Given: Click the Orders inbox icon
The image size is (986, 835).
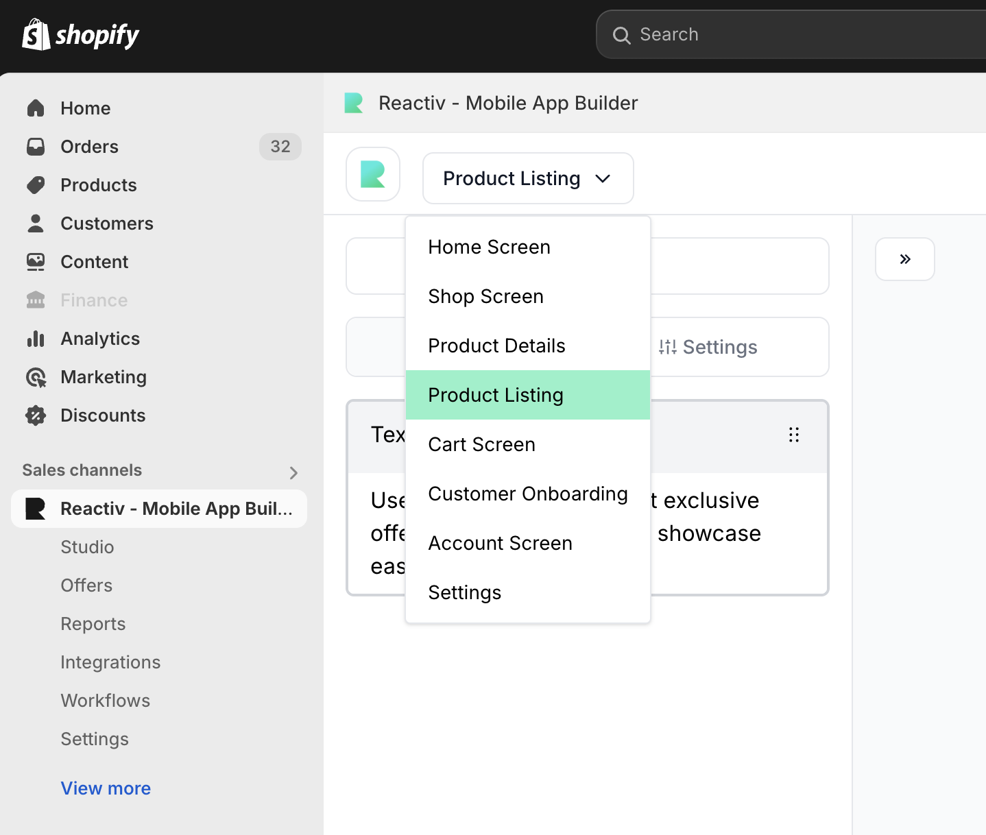Looking at the screenshot, I should pyautogui.click(x=36, y=147).
